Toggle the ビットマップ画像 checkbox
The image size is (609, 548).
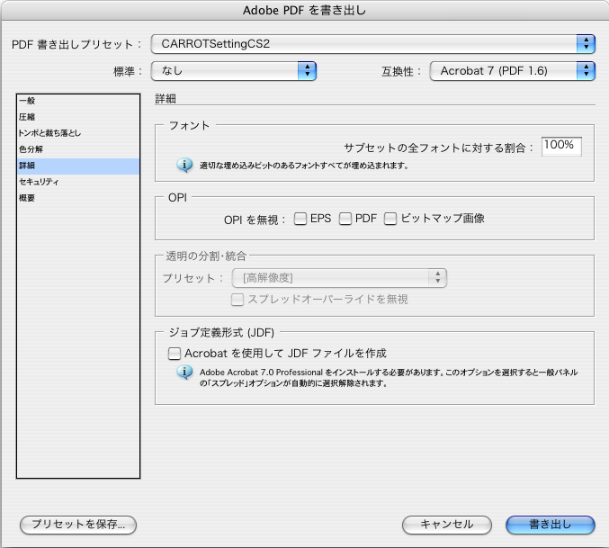coord(390,219)
